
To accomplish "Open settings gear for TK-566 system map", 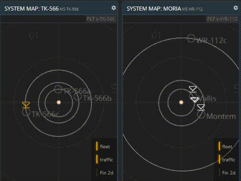I will 113,8.
